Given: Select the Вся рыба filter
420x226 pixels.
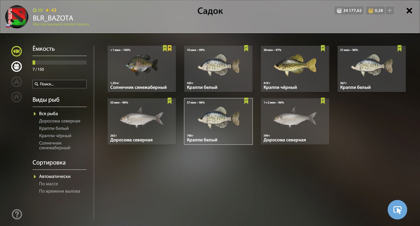Looking at the screenshot, I should point(48,114).
